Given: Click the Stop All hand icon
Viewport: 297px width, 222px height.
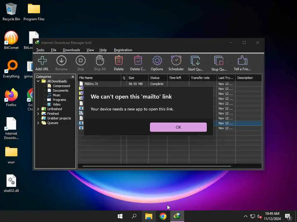Looking at the screenshot, I should click(100, 60).
